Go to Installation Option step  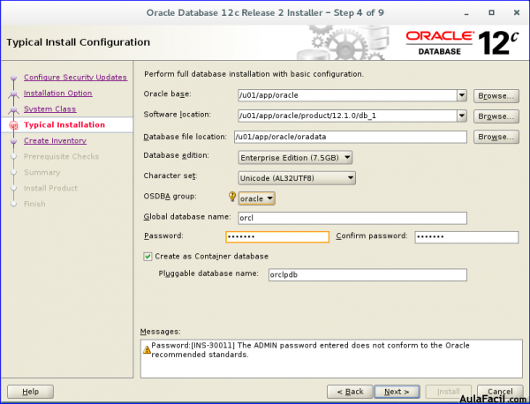coord(57,94)
